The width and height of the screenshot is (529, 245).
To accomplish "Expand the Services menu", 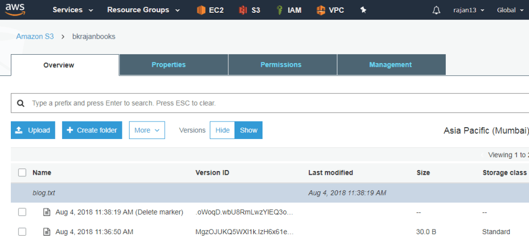I will (73, 10).
